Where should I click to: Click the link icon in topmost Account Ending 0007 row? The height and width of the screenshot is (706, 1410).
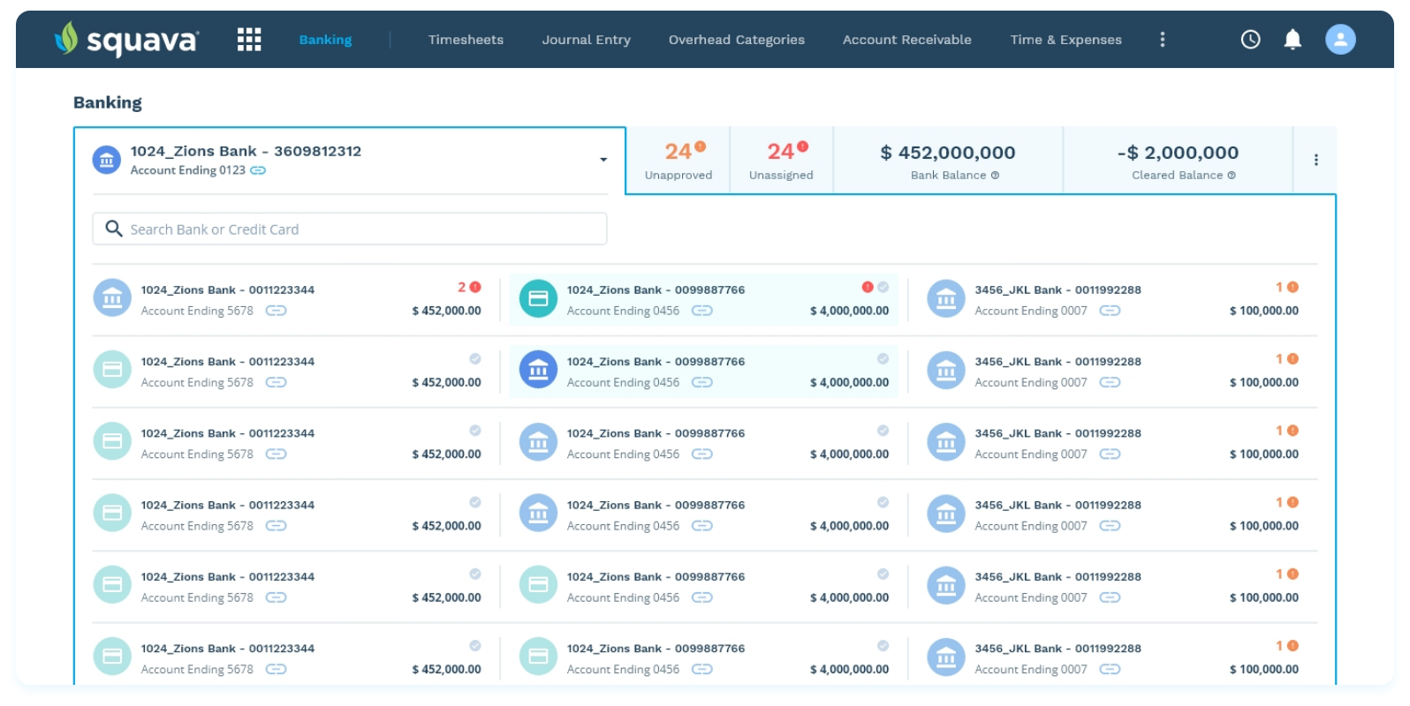[1110, 311]
